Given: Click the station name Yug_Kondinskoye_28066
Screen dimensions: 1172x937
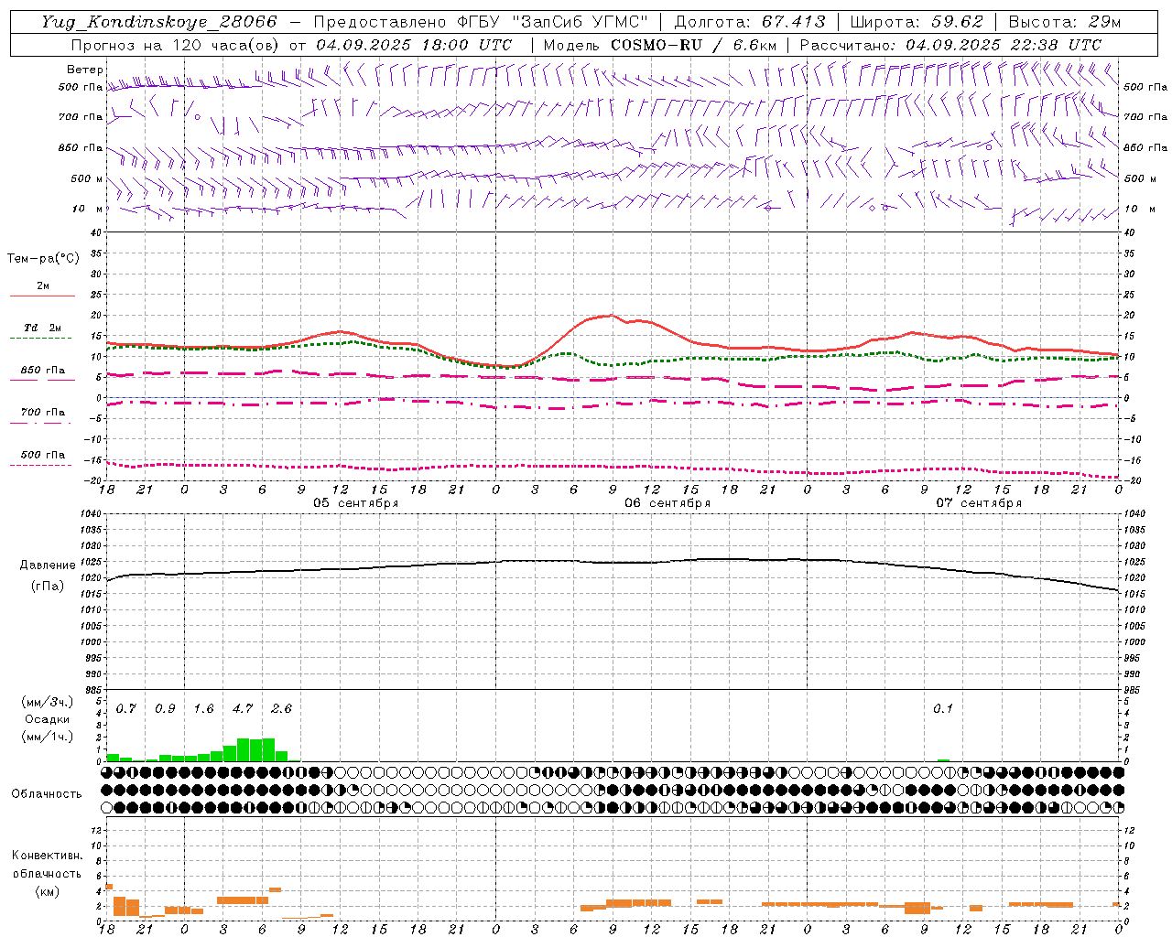Looking at the screenshot, I should tap(158, 22).
